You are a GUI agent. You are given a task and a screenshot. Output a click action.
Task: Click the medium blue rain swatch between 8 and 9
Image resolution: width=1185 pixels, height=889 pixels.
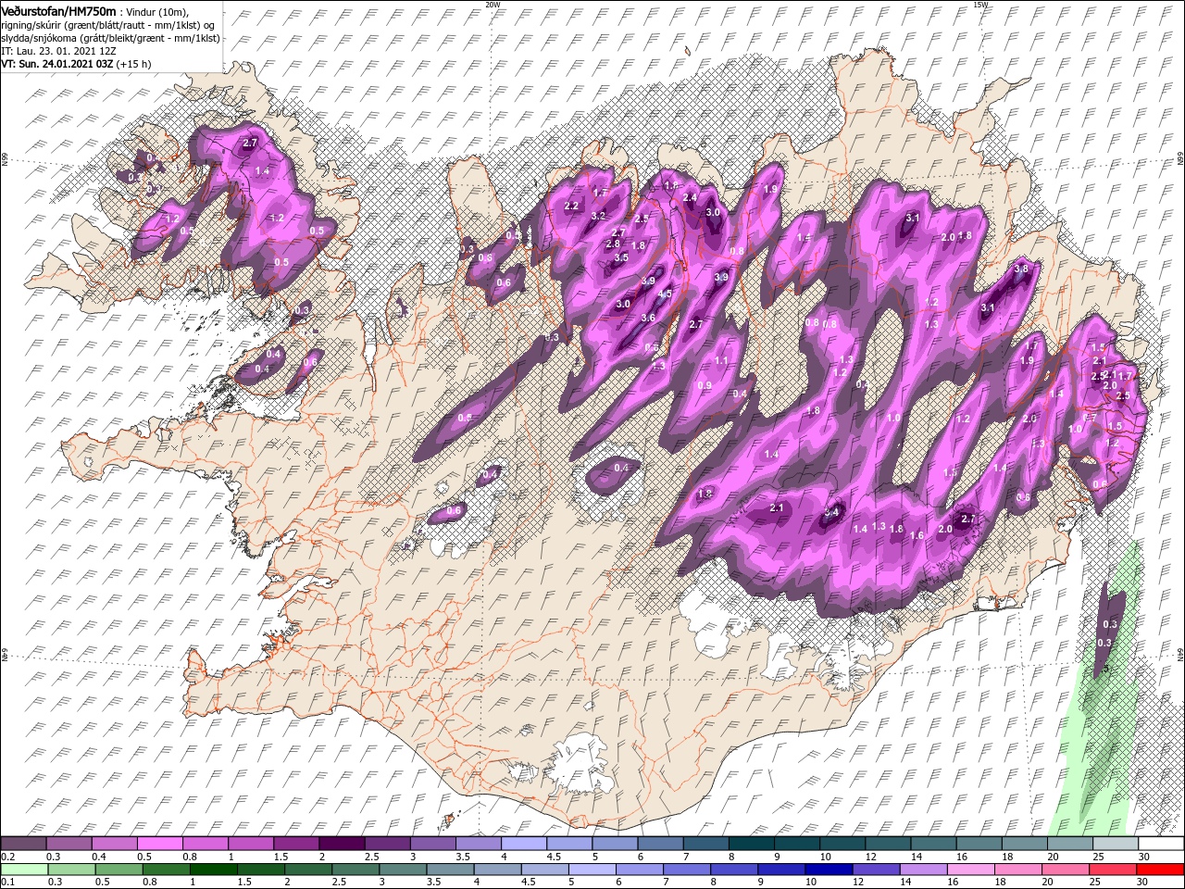[x=734, y=869]
